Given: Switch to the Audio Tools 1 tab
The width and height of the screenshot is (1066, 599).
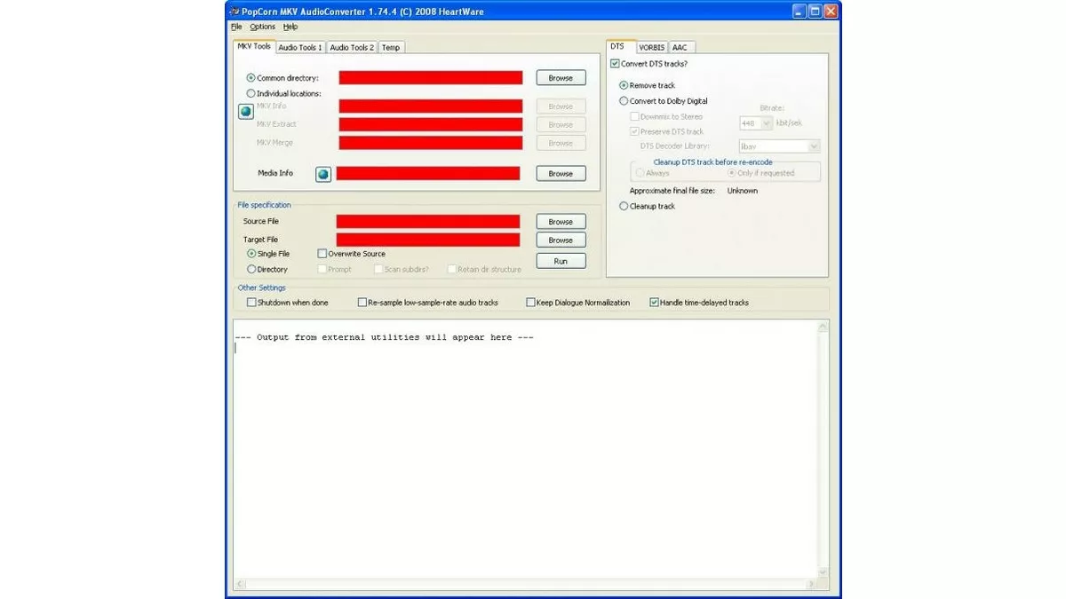Looking at the screenshot, I should pos(299,47).
